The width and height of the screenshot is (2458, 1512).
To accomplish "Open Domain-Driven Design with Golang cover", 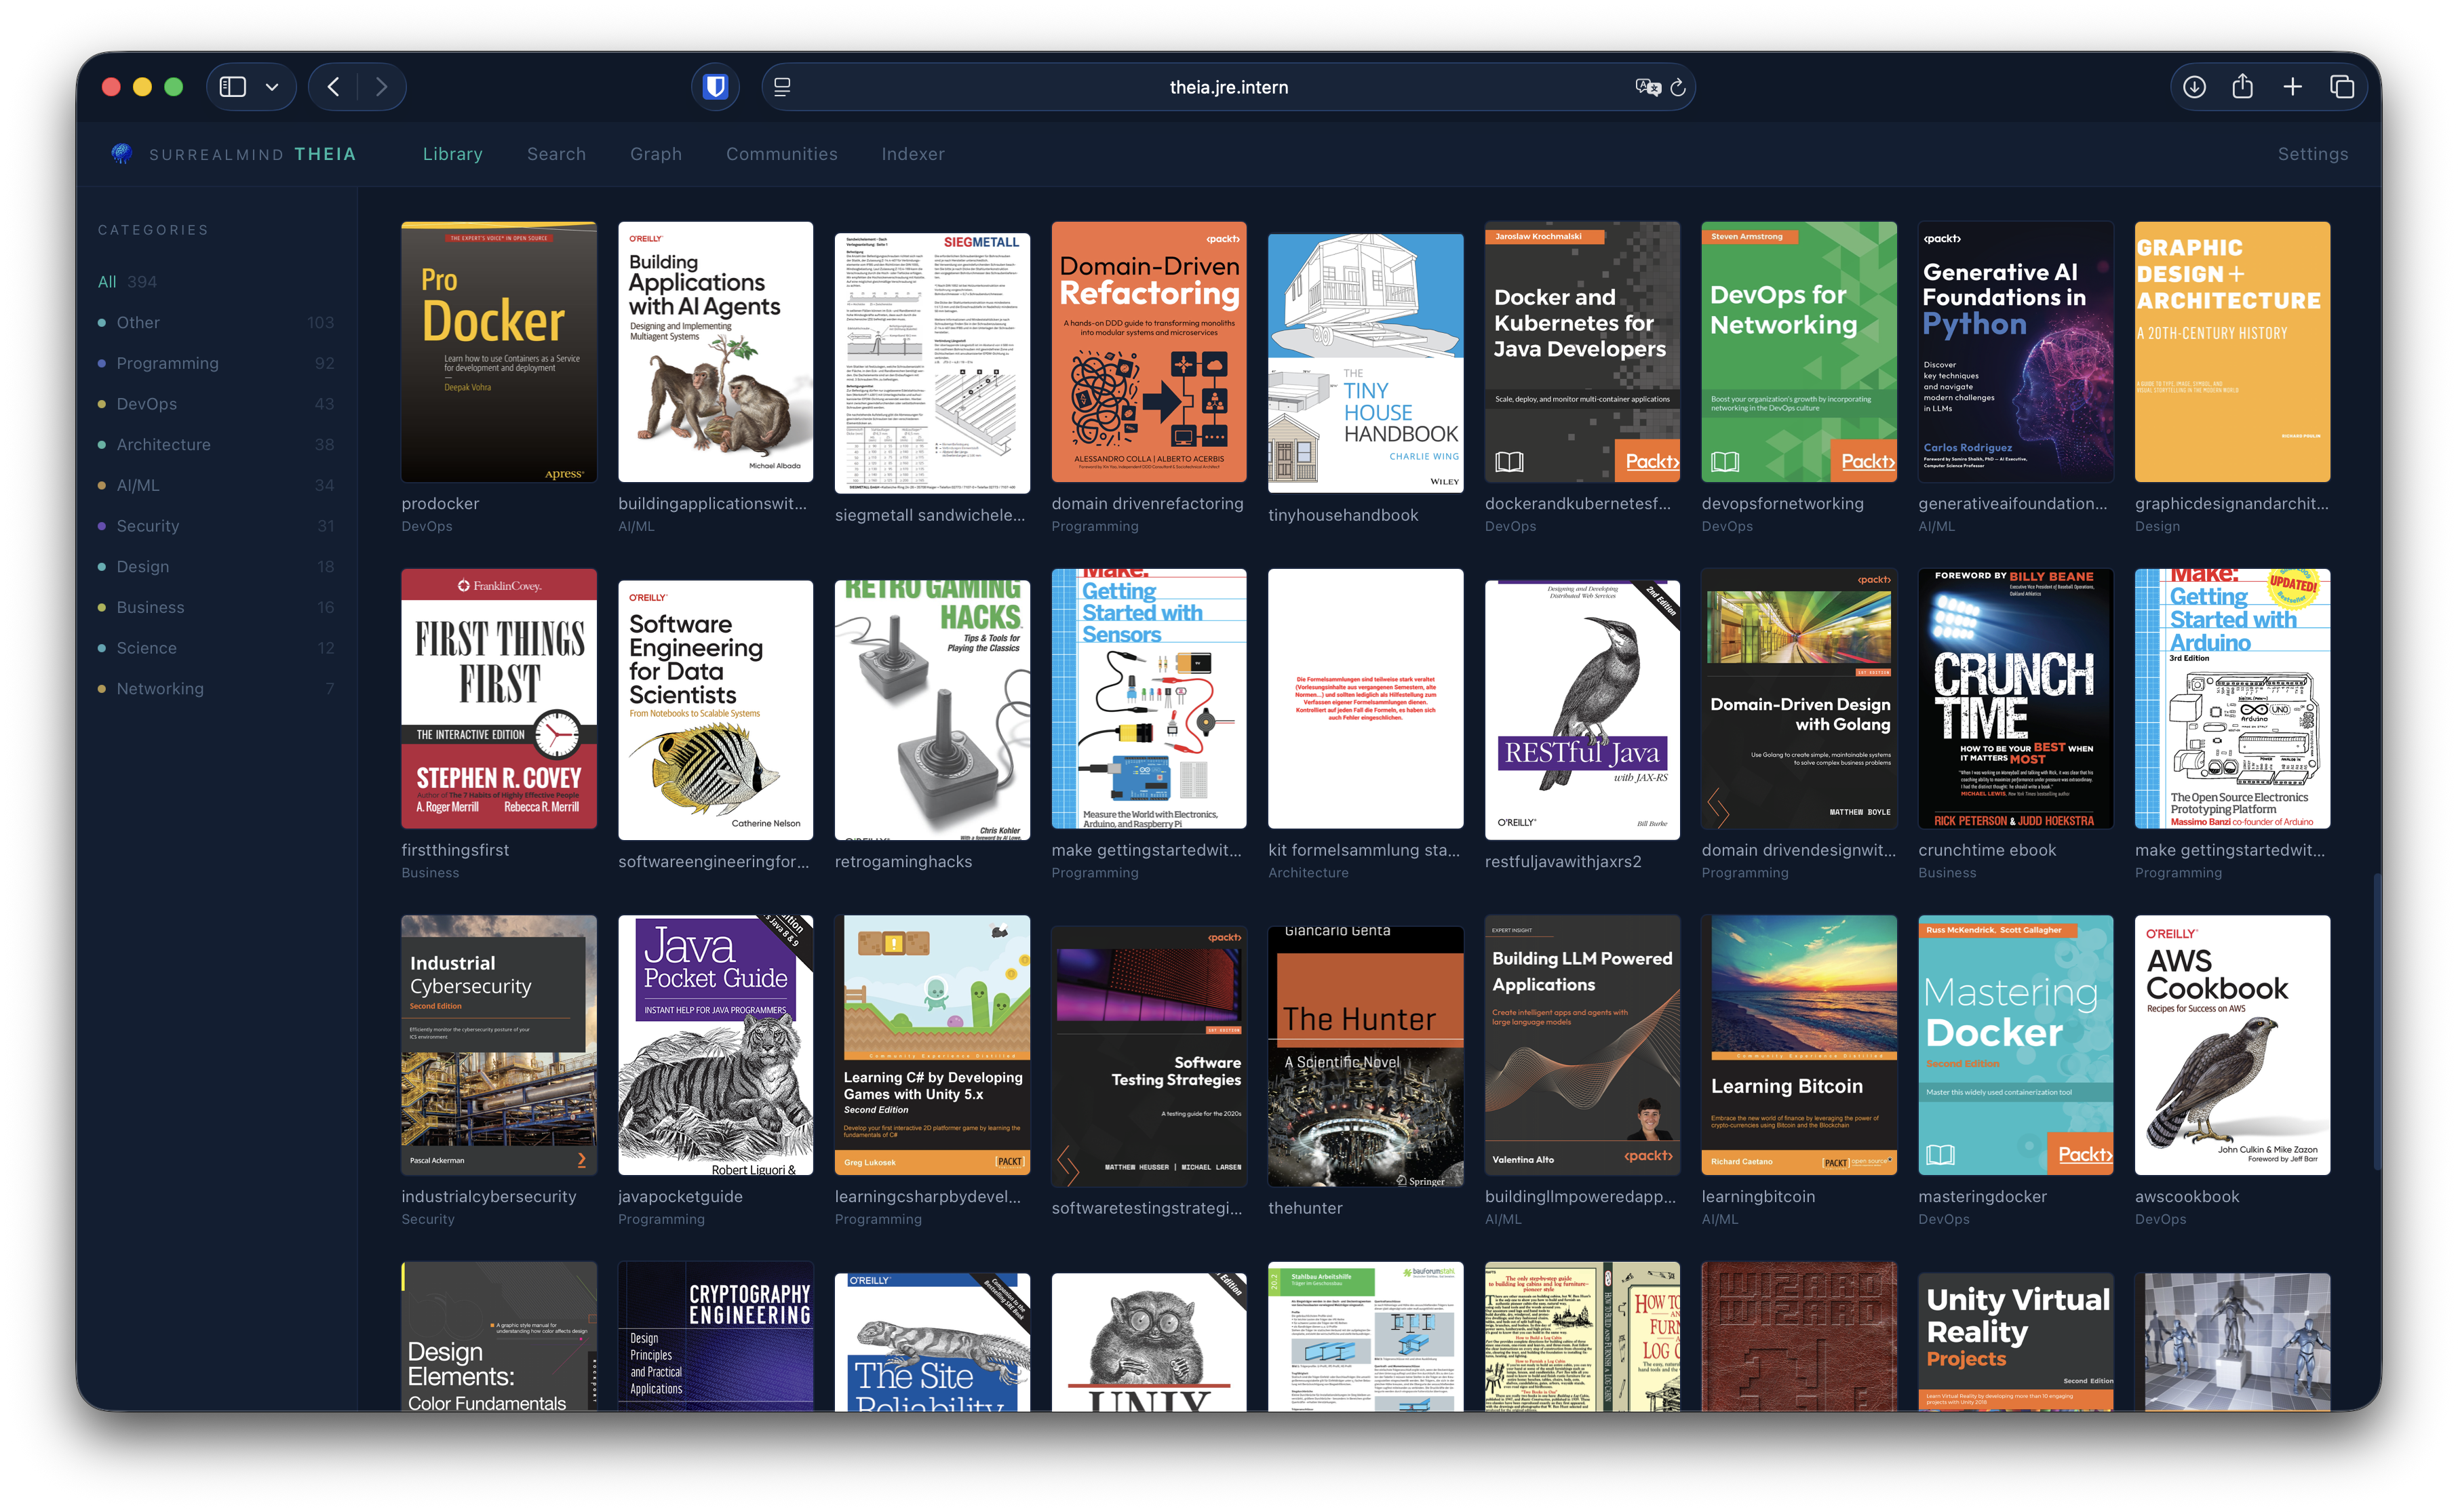I will 1799,699.
